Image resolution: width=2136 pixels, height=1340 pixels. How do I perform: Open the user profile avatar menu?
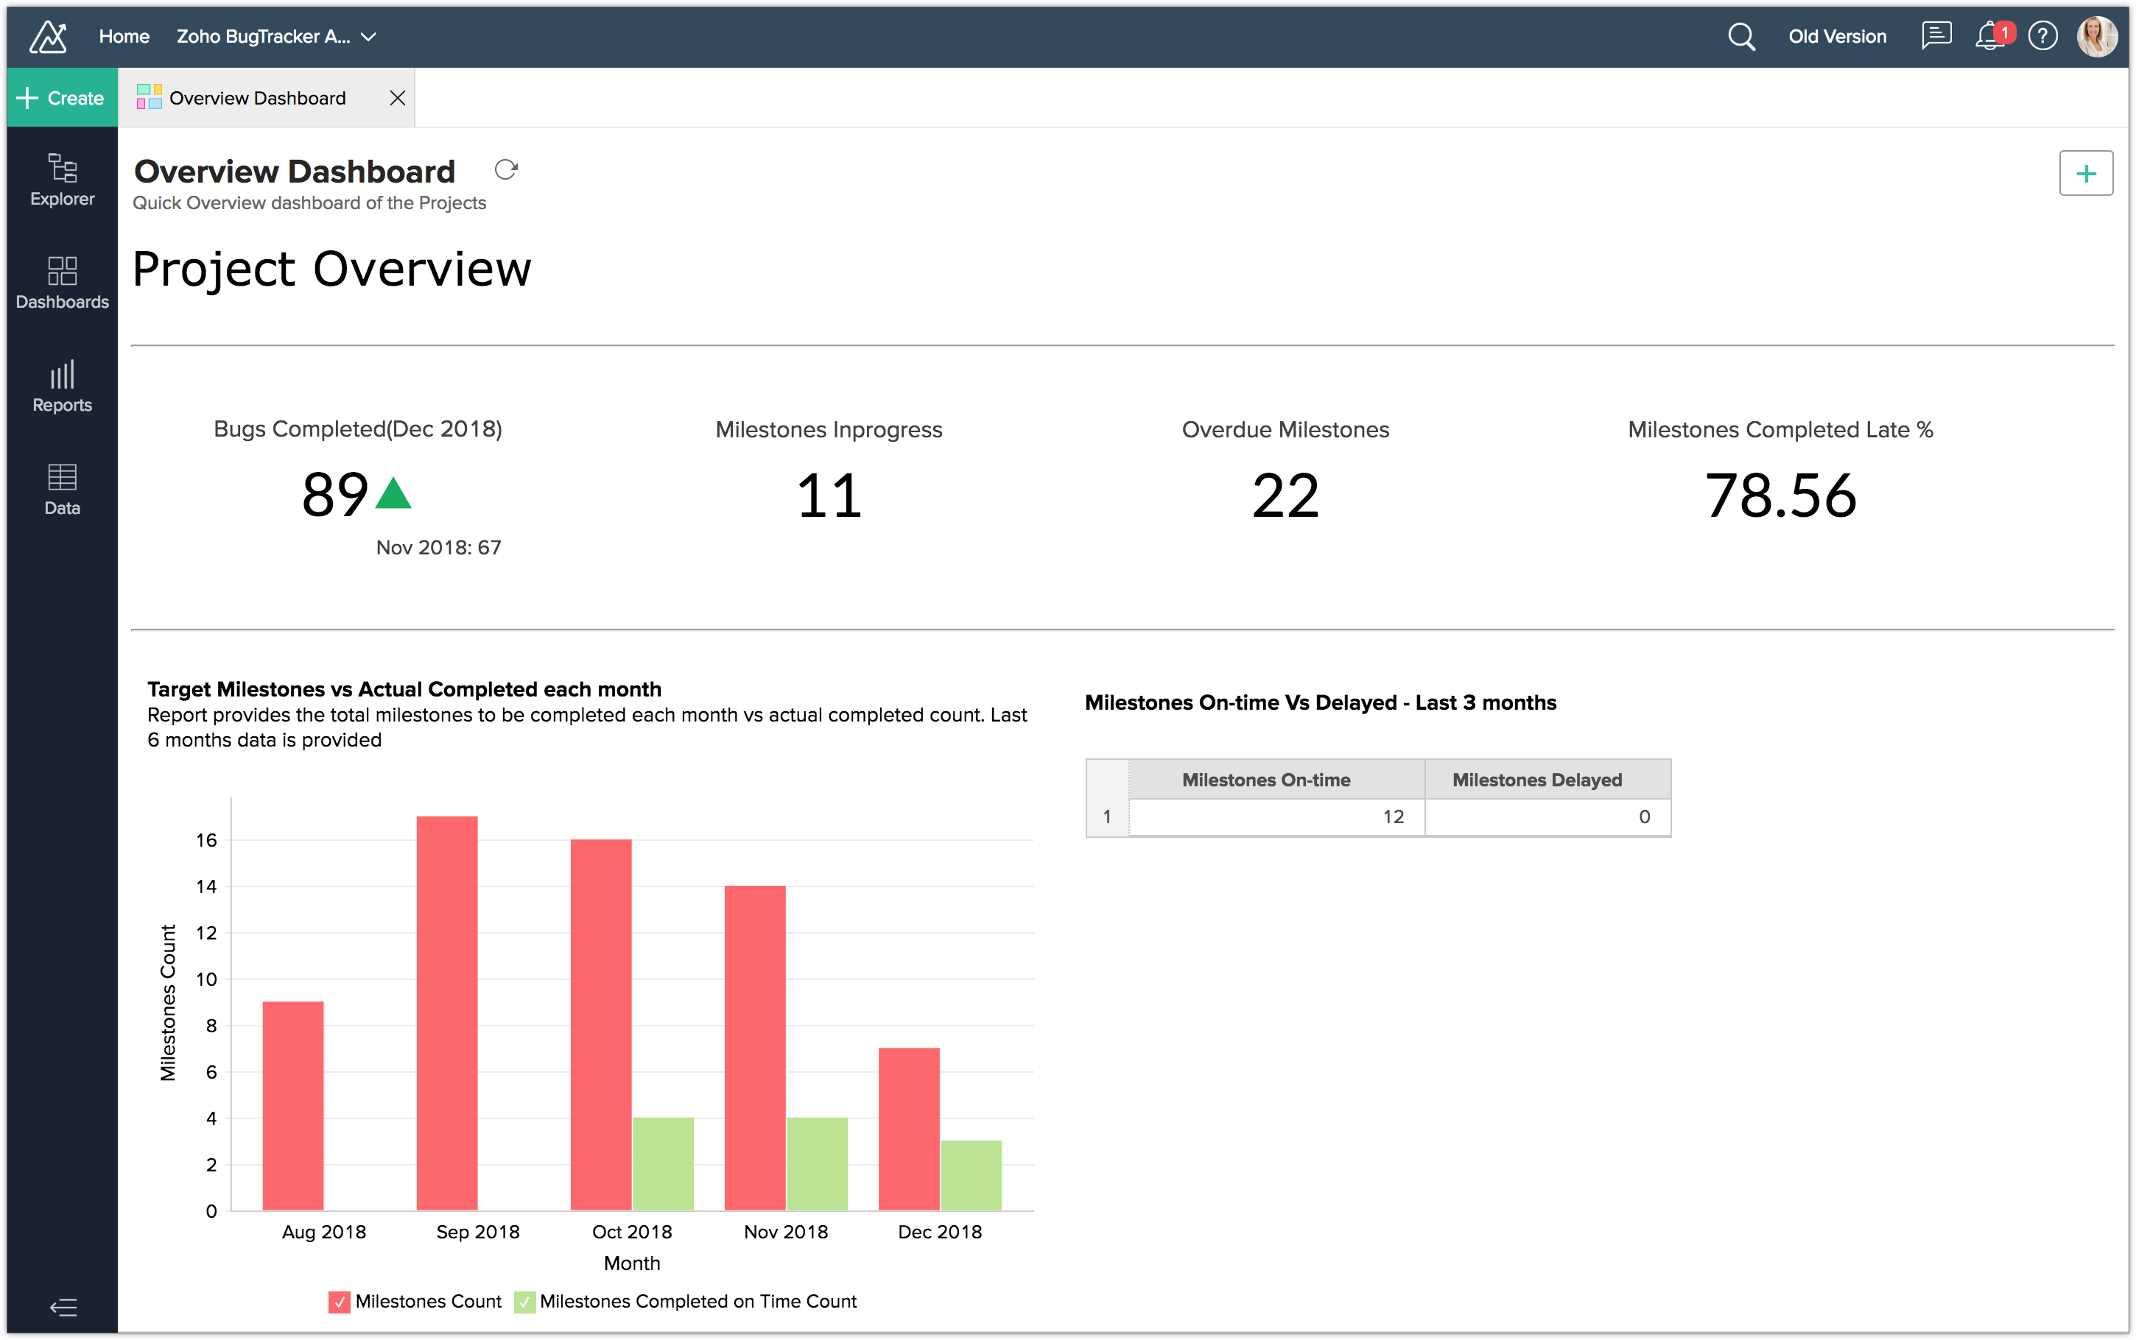click(2096, 36)
